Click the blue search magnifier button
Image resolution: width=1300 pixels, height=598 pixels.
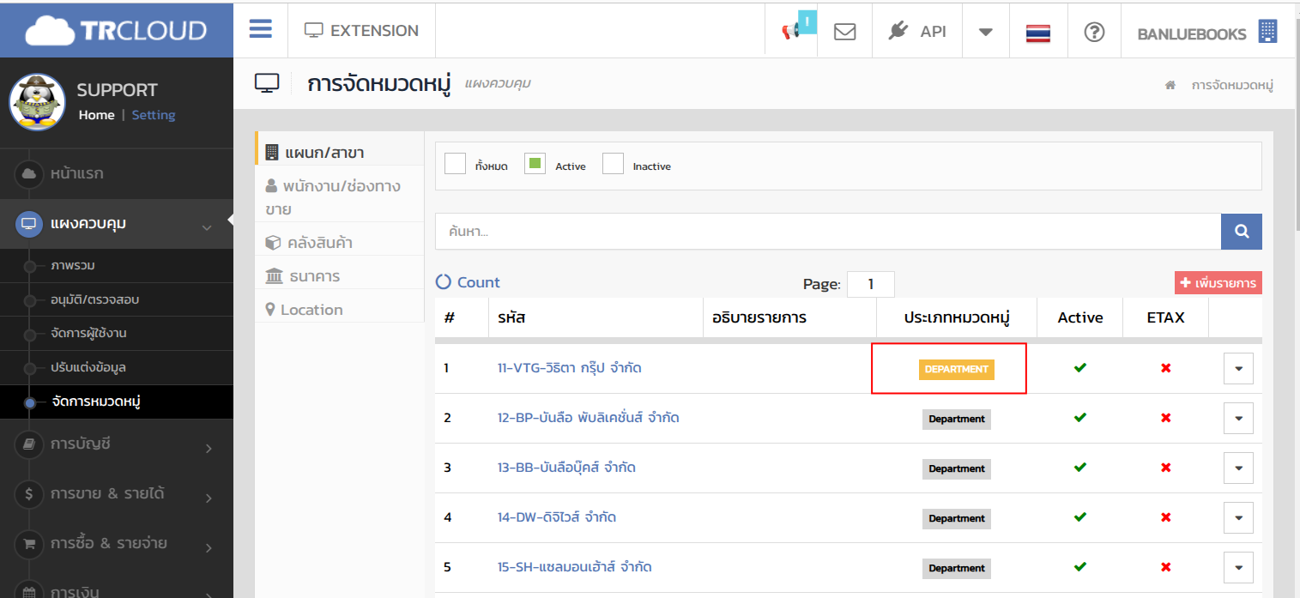(x=1241, y=231)
